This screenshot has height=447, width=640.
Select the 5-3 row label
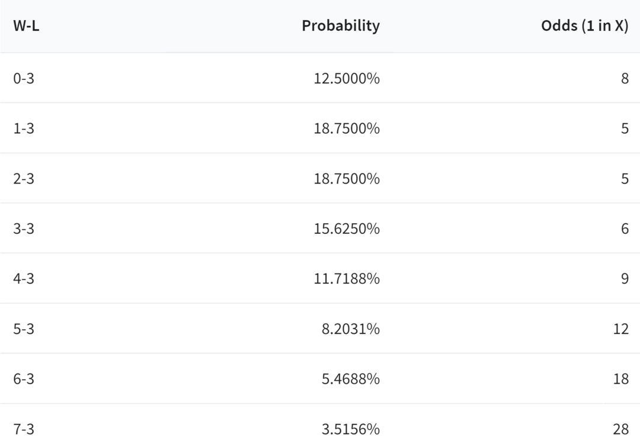click(x=24, y=329)
